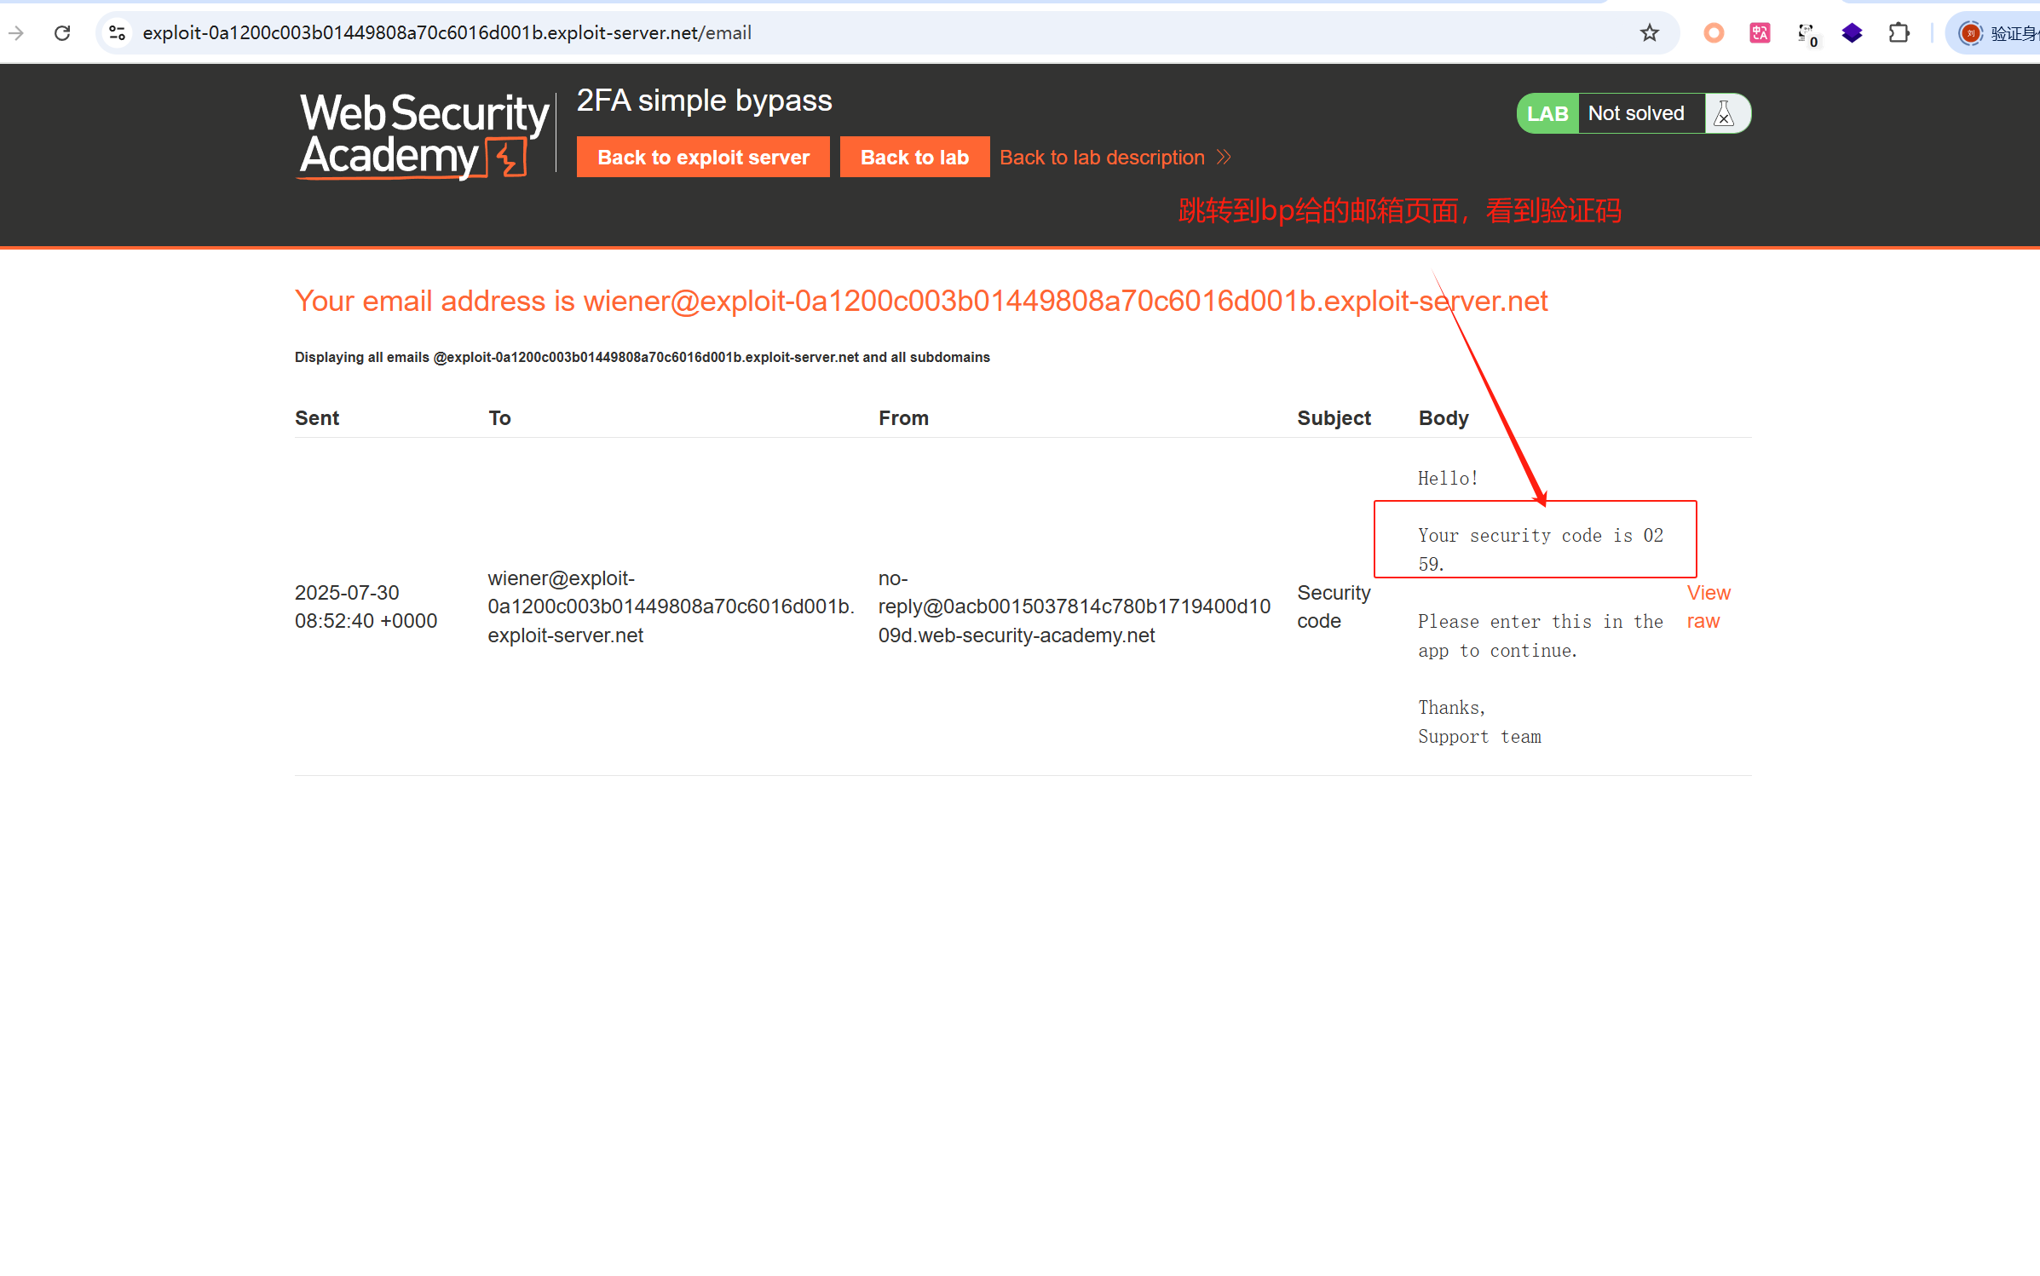
Task: Click the purple layered diamond extension
Action: pos(1852,33)
